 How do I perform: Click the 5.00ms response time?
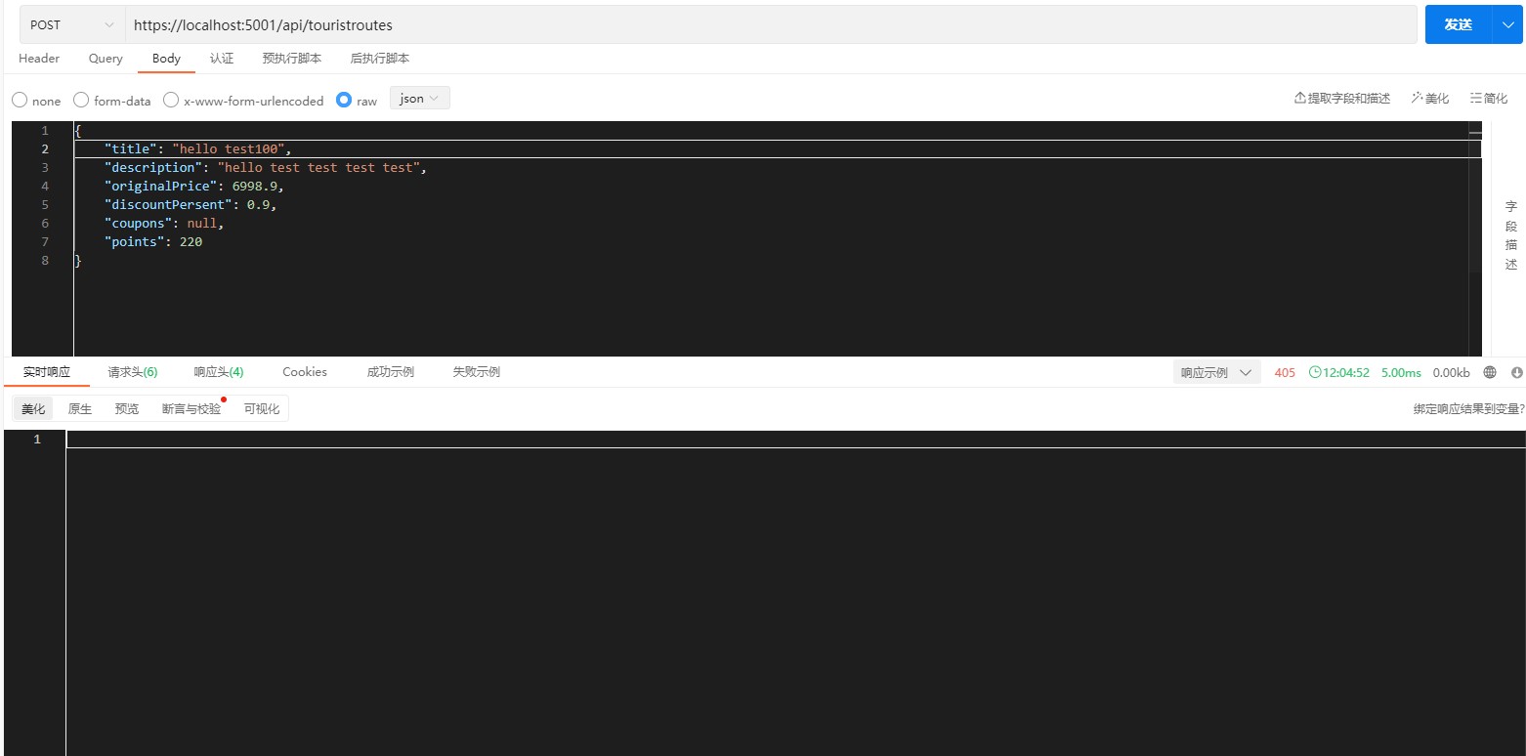1401,372
